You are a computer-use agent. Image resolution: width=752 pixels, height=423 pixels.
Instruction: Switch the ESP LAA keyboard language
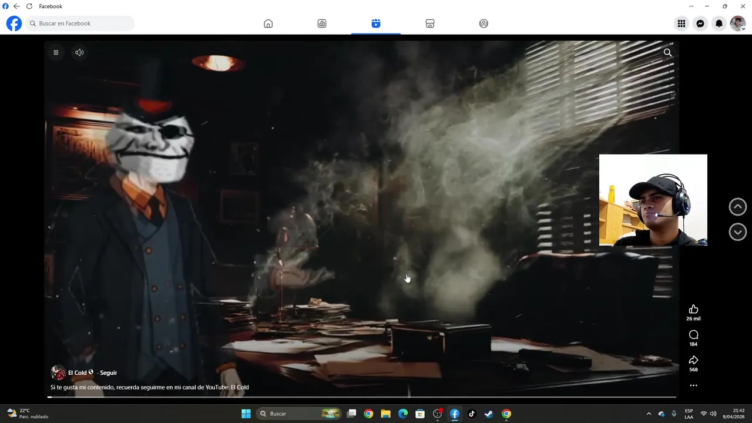(689, 414)
